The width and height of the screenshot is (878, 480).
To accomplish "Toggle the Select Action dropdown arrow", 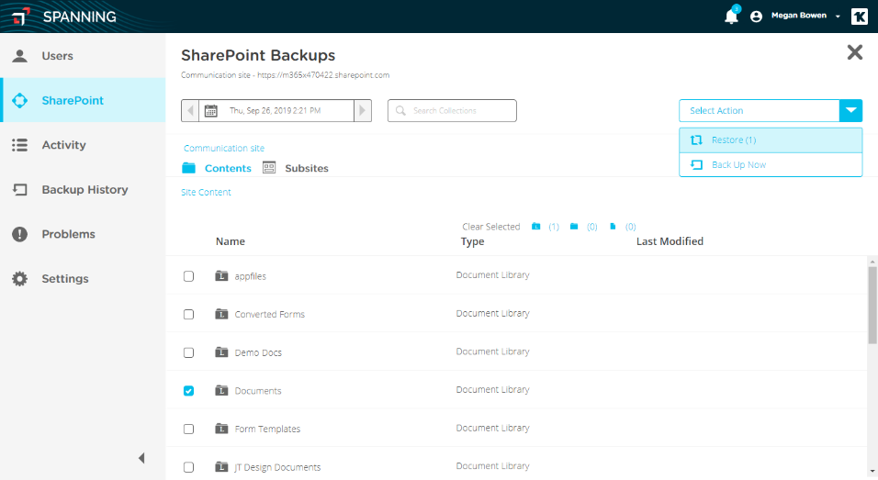I will (x=850, y=111).
